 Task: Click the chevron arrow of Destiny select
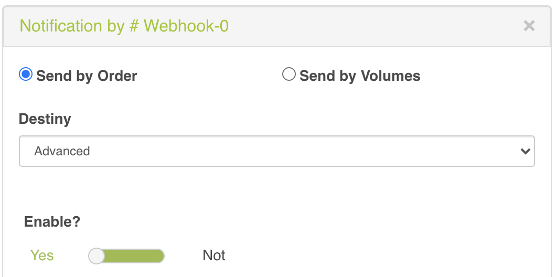point(525,151)
